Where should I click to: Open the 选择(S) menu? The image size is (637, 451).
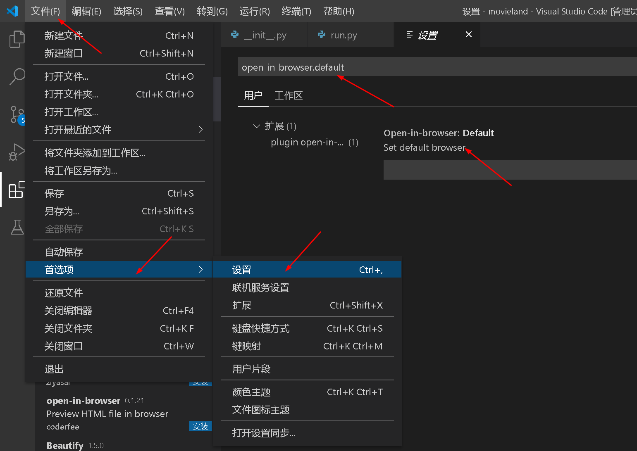(x=128, y=11)
